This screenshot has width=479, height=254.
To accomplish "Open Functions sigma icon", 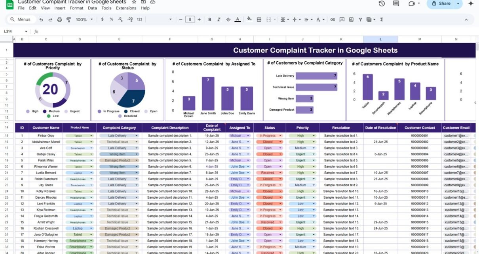I will point(382,19).
